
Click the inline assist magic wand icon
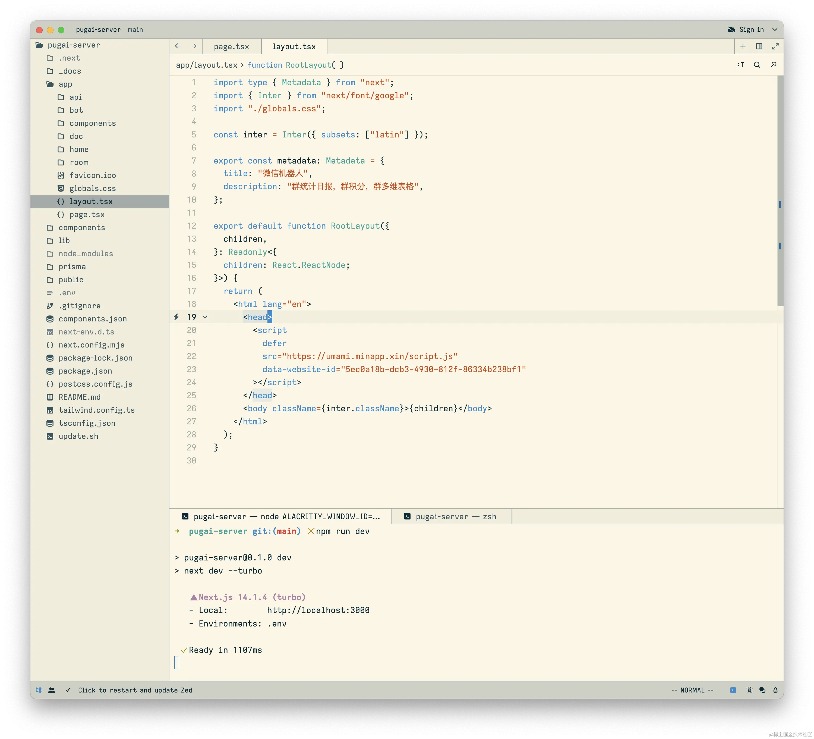pos(773,65)
